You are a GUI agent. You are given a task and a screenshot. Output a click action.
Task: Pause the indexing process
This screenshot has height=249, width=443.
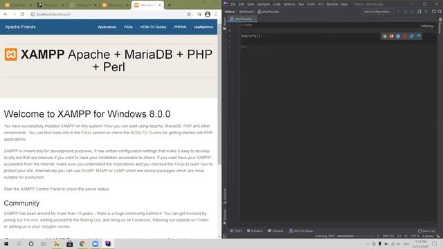click(x=379, y=236)
